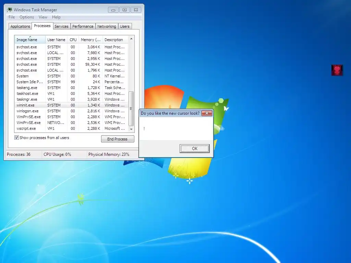The height and width of the screenshot is (263, 351).
Task: Click the CPU Usage: 0% status entry
Action: [x=57, y=154]
